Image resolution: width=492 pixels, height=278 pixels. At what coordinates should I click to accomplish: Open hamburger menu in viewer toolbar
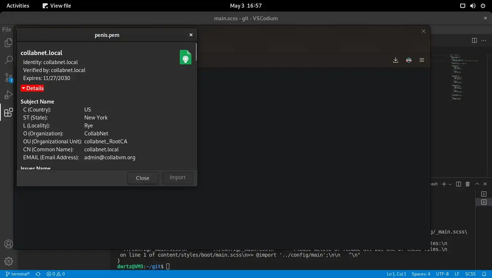[421, 60]
